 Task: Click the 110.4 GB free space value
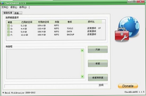pos(42,29)
